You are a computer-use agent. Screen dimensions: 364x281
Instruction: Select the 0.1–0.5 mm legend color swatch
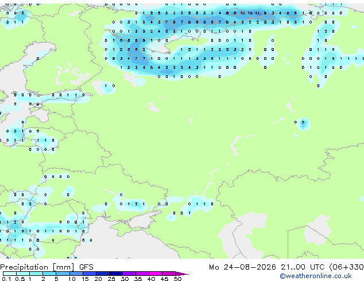(x=10, y=274)
